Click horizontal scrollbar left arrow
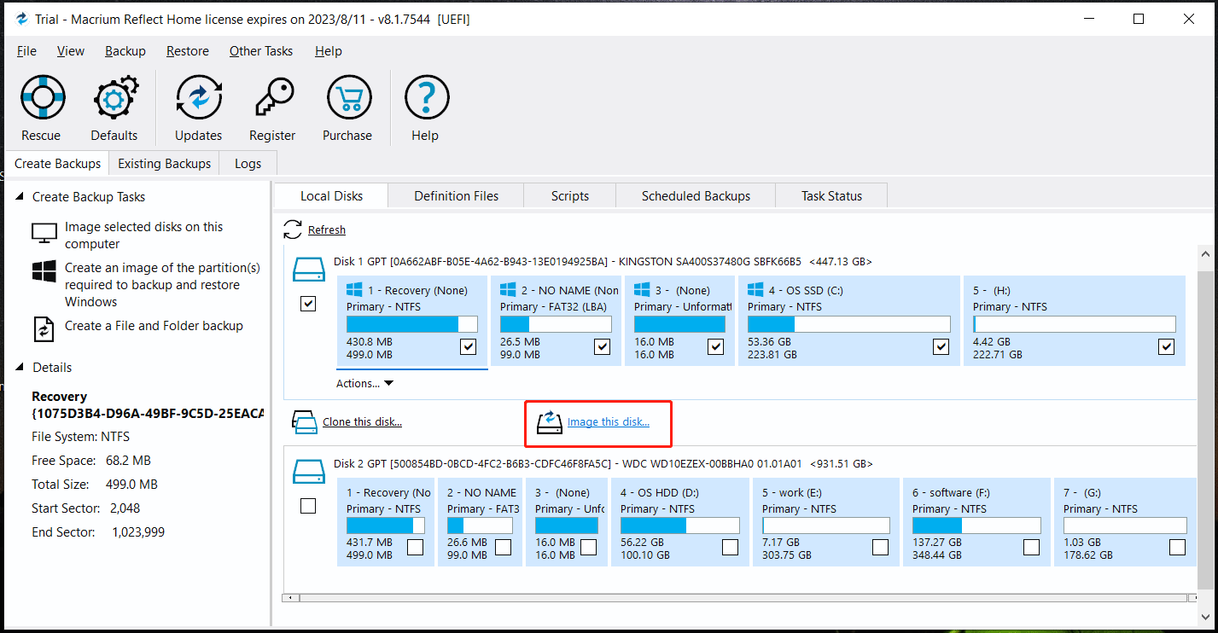 (288, 598)
